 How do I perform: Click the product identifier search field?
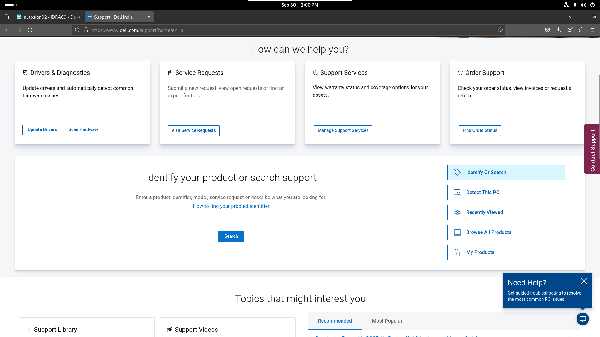[231, 221]
